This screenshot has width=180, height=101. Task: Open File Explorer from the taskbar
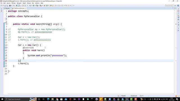[53, 99]
